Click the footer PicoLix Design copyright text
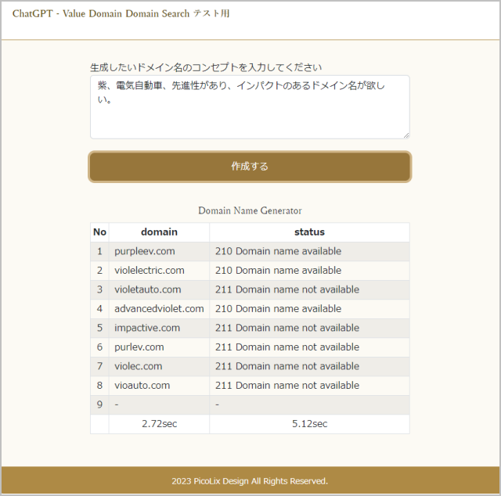The width and height of the screenshot is (501, 496). (250, 481)
